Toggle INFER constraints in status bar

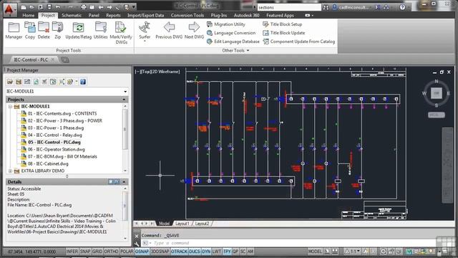72,252
